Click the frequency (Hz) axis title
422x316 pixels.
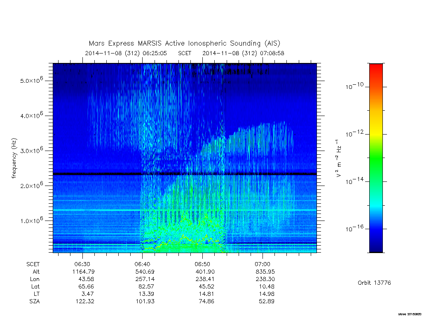[x=14, y=158]
